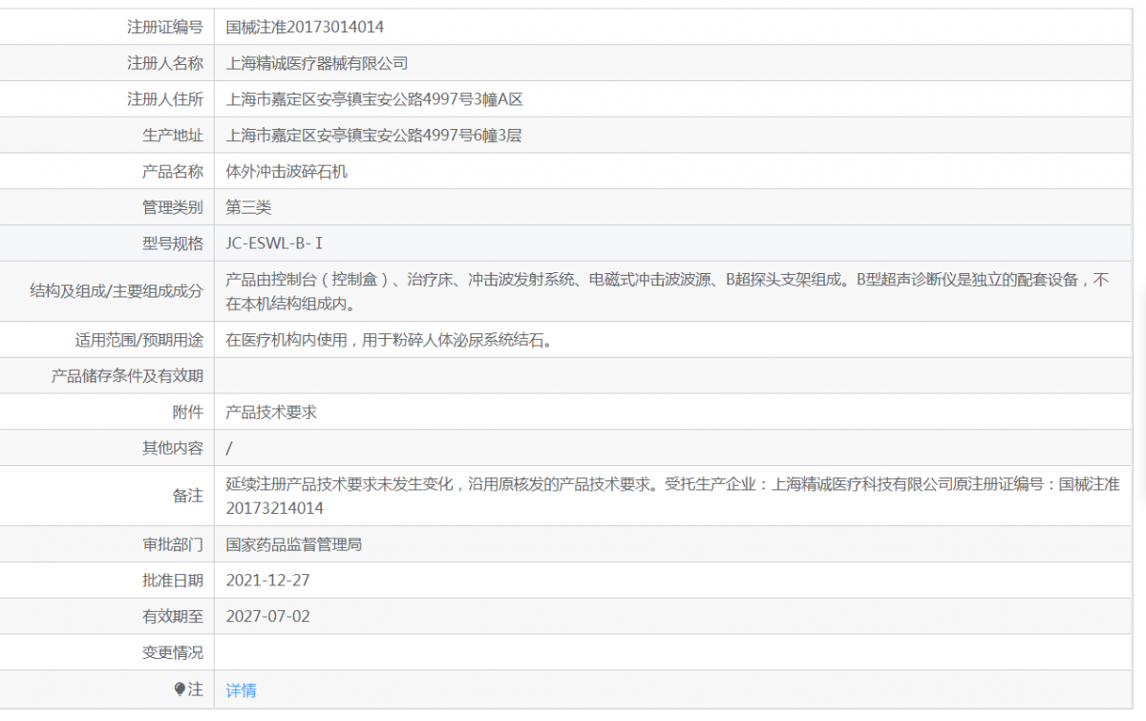Select the slash value in 其他内容 row

(x=229, y=448)
